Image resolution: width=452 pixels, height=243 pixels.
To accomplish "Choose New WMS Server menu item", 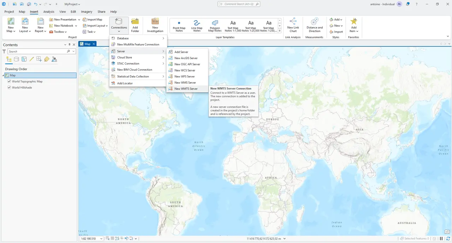I will [x=185, y=82].
